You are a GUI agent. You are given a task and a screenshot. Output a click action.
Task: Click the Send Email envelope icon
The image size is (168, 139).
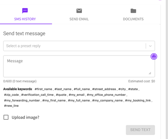coord(79,11)
